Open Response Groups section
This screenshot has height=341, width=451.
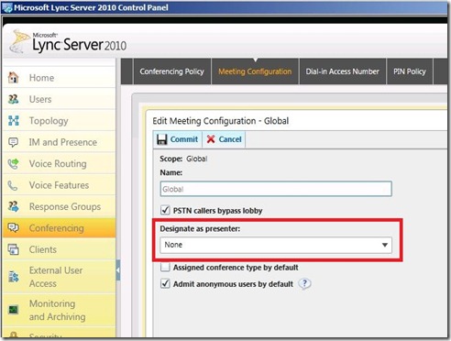[x=59, y=206]
